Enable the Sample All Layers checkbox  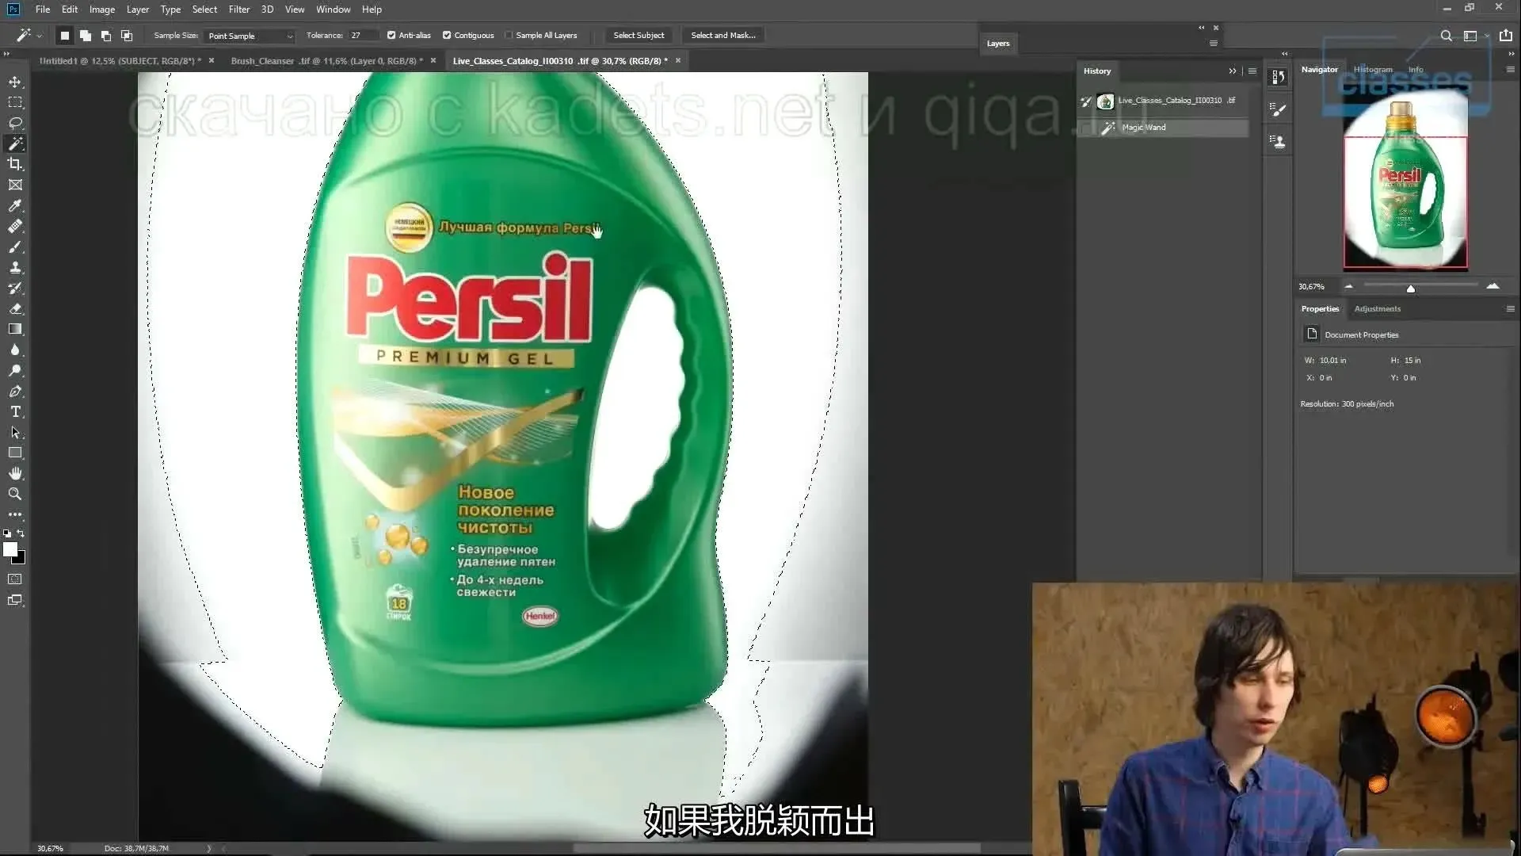[x=509, y=35]
